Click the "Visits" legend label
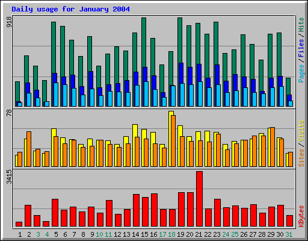This screenshot has width=308, height=241. tap(301, 131)
